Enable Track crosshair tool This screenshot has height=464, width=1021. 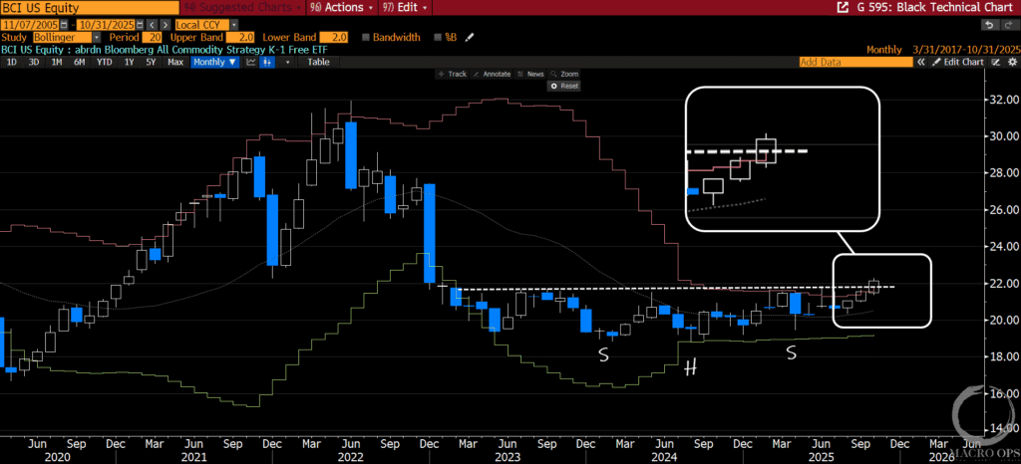coord(453,74)
